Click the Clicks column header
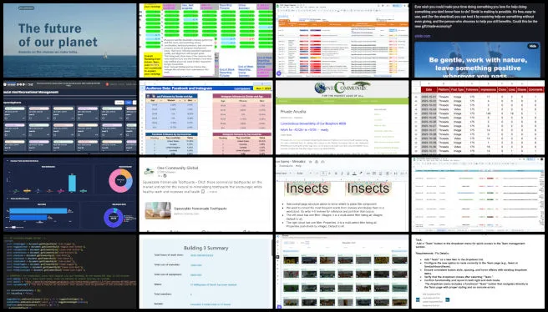Image resolution: width=548 pixels, height=312 pixels. tap(502, 90)
